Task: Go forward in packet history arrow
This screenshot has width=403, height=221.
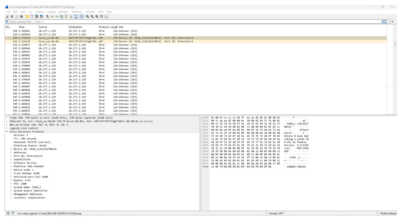Action: click(57, 16)
